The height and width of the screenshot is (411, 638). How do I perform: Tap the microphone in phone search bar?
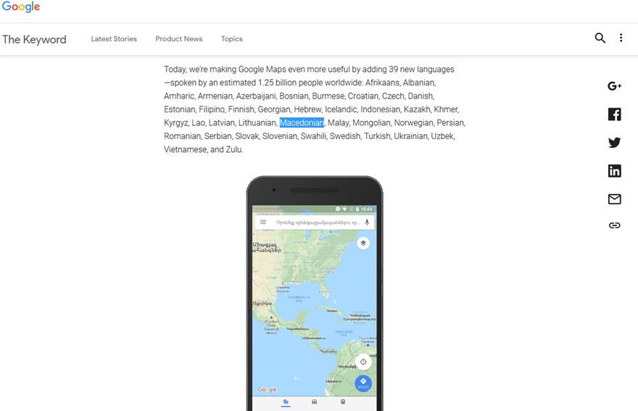coord(367,223)
